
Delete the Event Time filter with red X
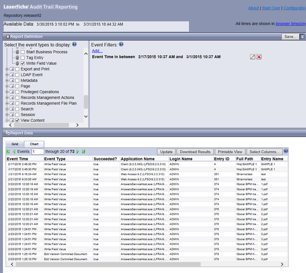pyautogui.click(x=259, y=57)
